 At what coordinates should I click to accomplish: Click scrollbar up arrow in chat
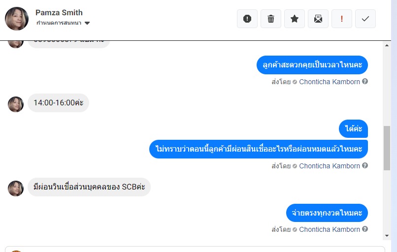387,46
